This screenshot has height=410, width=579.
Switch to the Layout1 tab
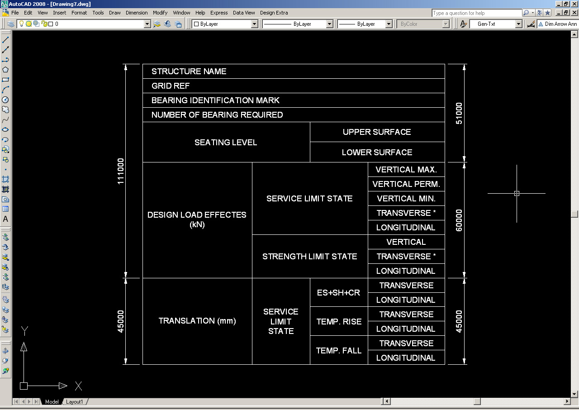coord(75,401)
